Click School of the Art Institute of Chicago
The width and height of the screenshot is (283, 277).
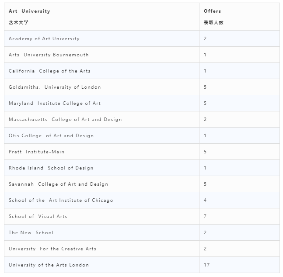pos(61,201)
